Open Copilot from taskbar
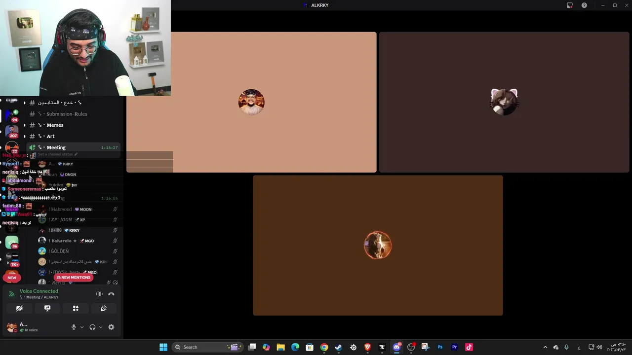Image resolution: width=632 pixels, height=355 pixels. [x=266, y=347]
